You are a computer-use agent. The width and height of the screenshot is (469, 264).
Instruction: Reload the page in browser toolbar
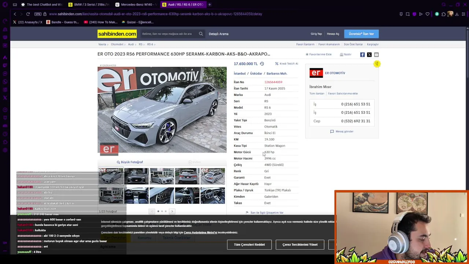28,14
